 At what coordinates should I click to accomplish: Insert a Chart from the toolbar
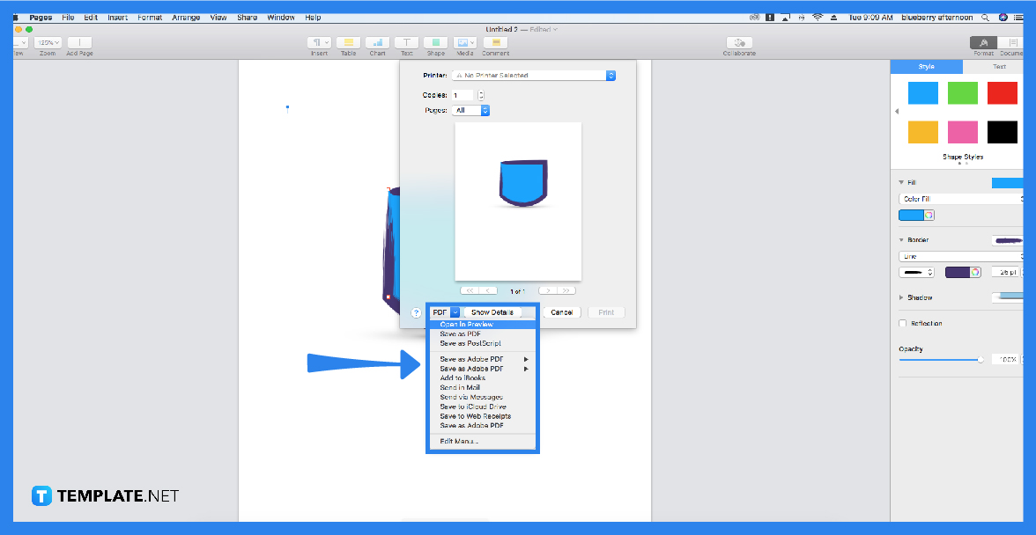pyautogui.click(x=377, y=41)
